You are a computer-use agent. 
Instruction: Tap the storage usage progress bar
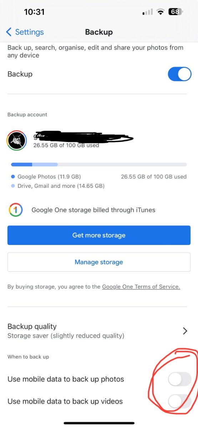click(x=99, y=164)
